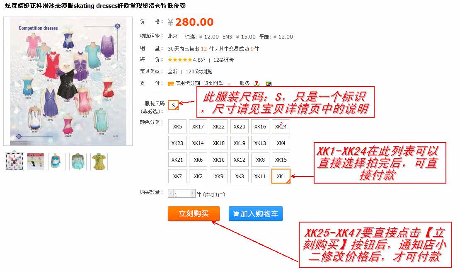Open the 12条评价 reviews link

click(x=223, y=60)
